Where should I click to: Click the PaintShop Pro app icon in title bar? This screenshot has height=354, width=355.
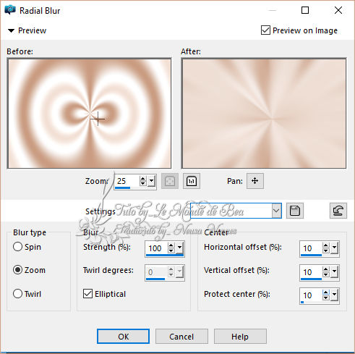tap(10, 10)
